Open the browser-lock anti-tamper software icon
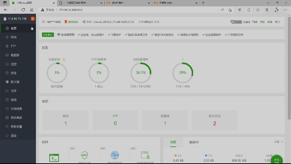 [145, 155]
